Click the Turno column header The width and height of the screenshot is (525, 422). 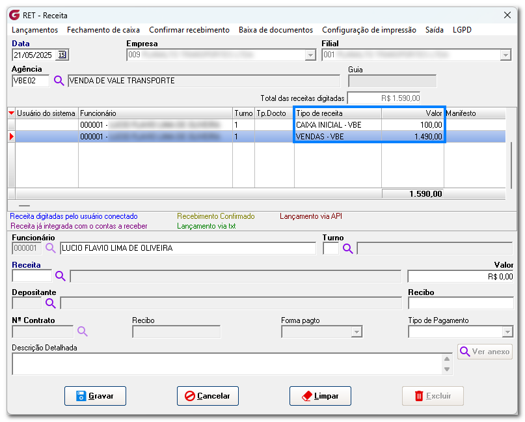[243, 113]
